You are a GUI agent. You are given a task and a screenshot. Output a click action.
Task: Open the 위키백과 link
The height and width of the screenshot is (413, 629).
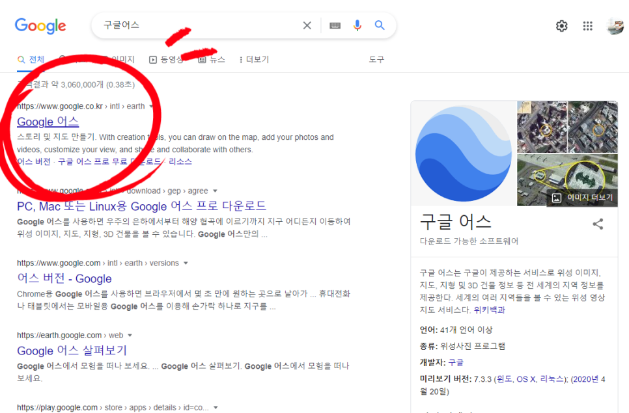coord(489,310)
